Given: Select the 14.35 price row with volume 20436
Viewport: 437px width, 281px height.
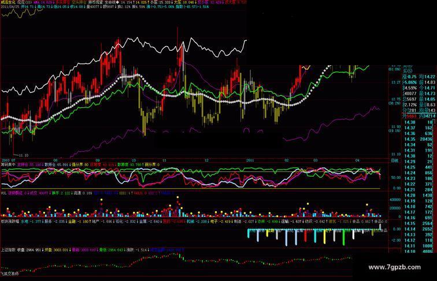Looking at the screenshot, I should point(419,139).
